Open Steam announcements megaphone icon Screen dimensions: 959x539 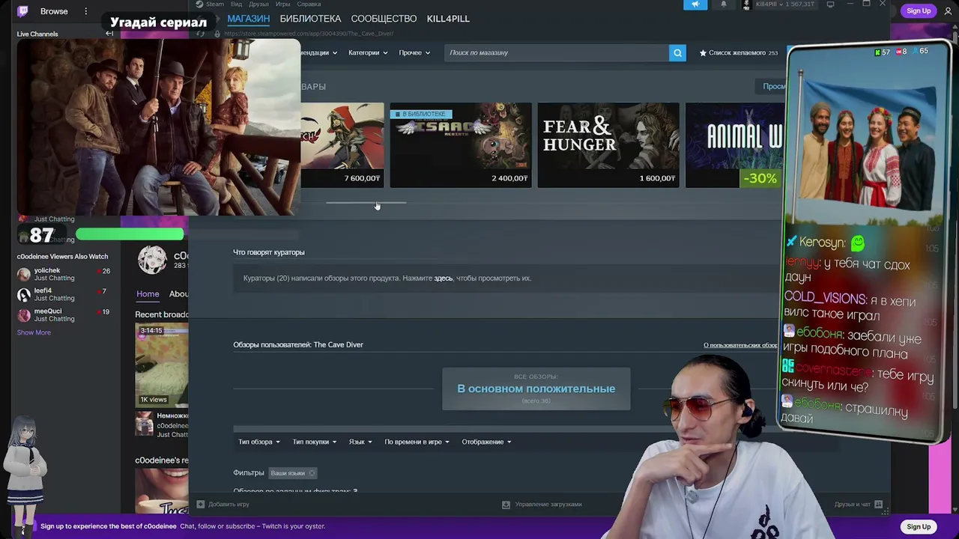tap(695, 4)
